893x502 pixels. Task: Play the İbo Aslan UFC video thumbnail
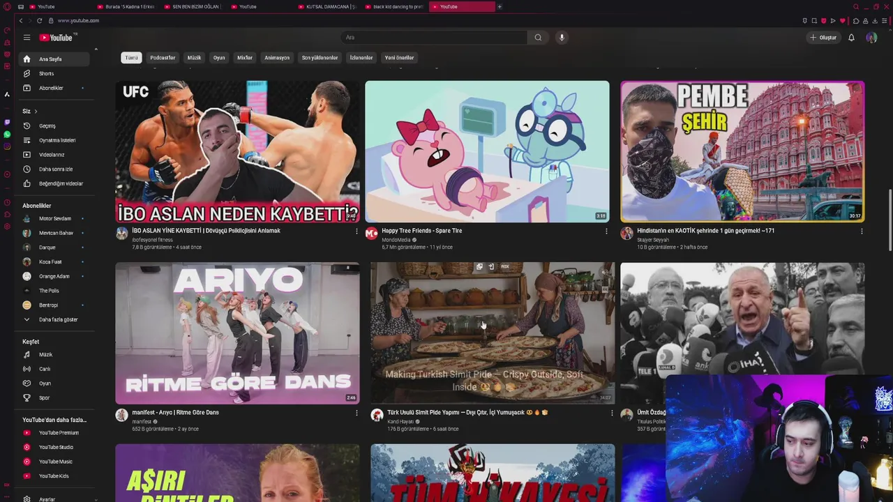(x=237, y=151)
